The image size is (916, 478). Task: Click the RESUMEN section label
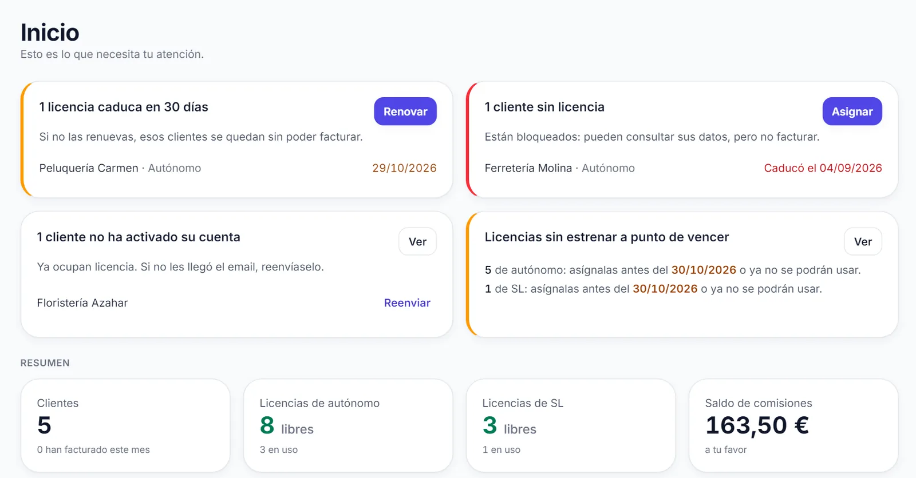(x=45, y=363)
